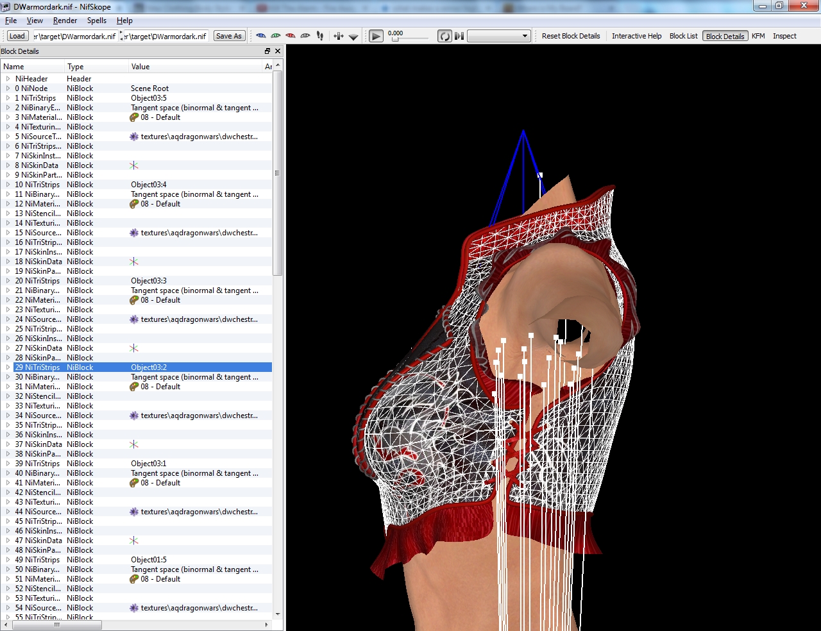Toggle the Block List dock on
The image size is (821, 631).
[x=684, y=36]
